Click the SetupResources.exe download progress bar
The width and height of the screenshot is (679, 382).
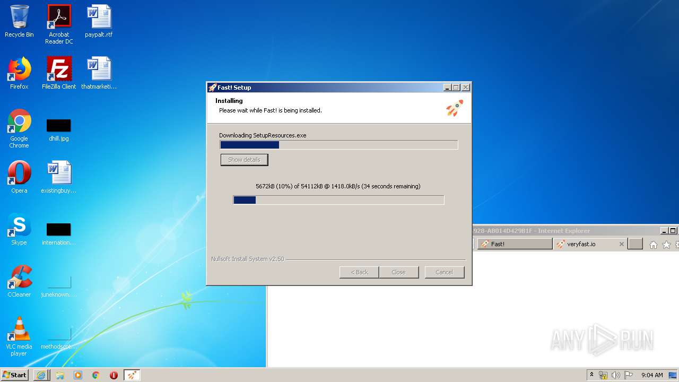(x=338, y=145)
